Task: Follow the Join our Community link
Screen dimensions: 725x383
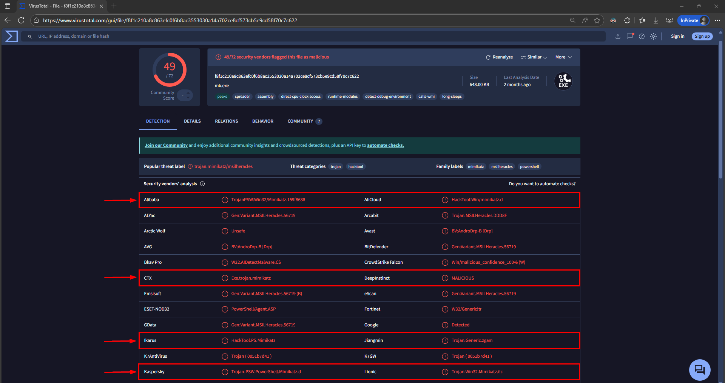Action: 166,145
